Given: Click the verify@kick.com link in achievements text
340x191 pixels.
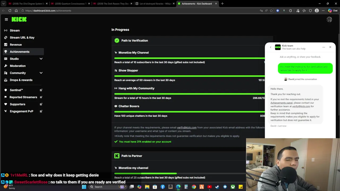Looking at the screenshot, I should (x=187, y=128).
